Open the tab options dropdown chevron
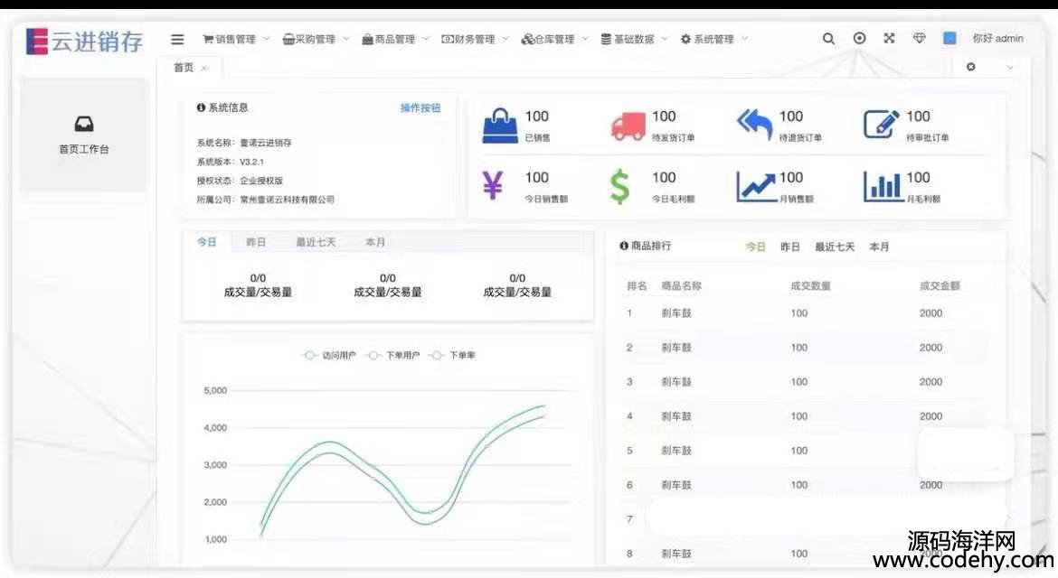Screen dimensions: 1058x578 (1009, 68)
